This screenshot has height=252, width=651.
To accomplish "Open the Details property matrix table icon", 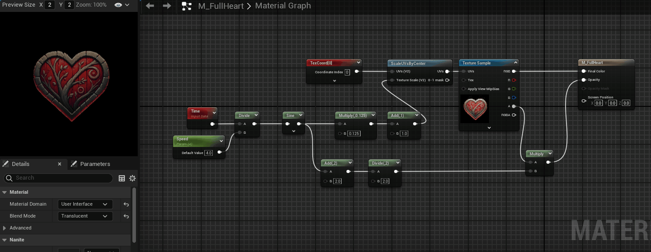I will pos(122,178).
